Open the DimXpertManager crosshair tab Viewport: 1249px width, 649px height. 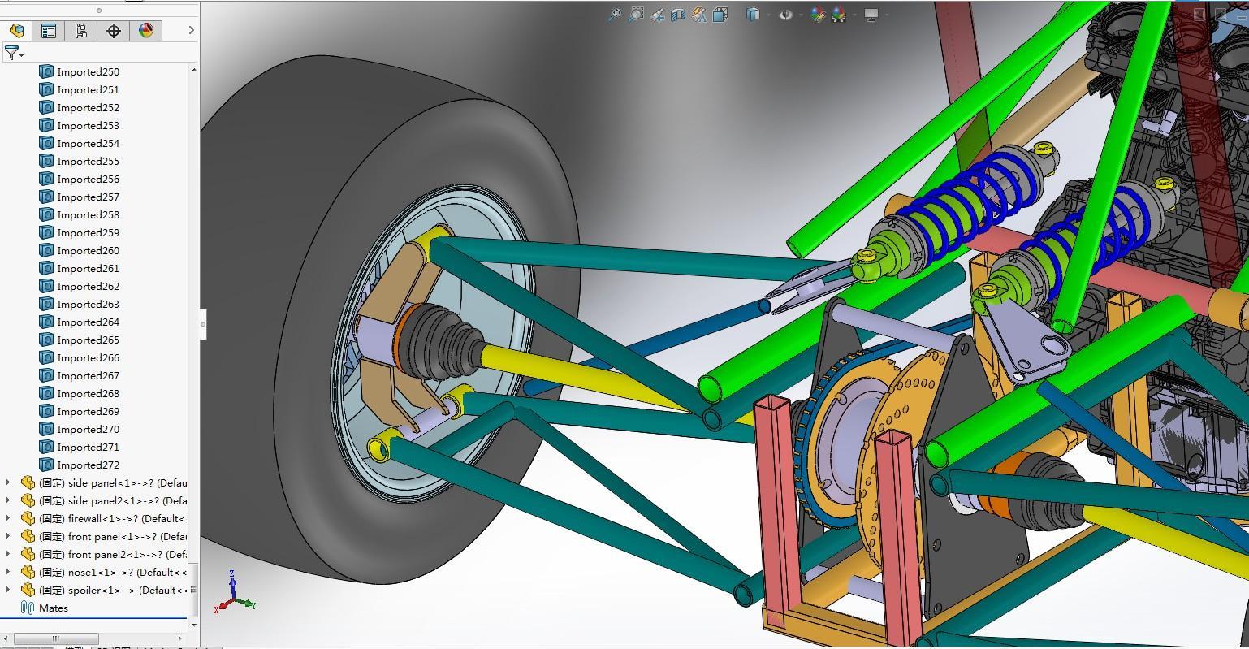coord(114,31)
